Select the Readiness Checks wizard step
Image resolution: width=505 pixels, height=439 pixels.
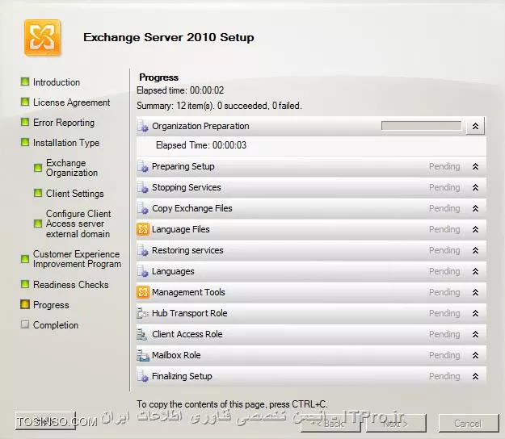(71, 285)
